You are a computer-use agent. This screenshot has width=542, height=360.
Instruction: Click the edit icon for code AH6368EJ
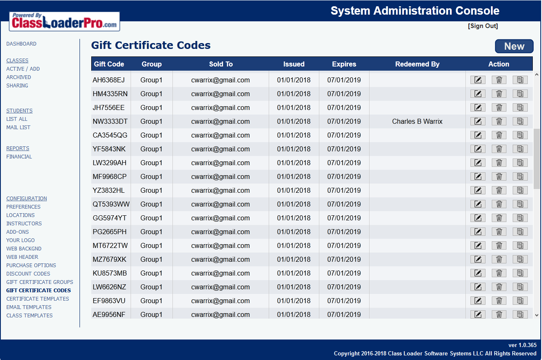(x=478, y=80)
